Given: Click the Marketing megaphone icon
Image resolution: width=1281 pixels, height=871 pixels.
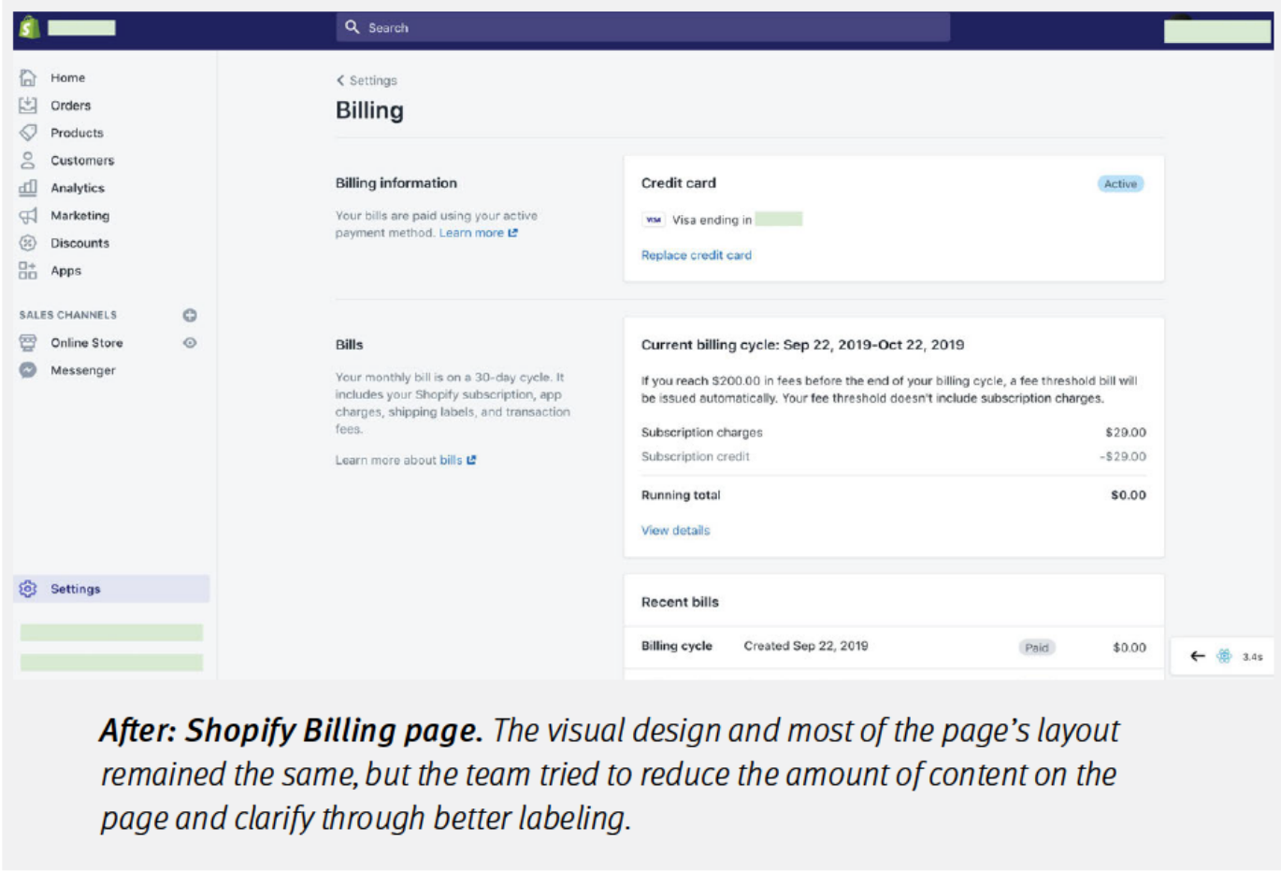Looking at the screenshot, I should point(28,216).
